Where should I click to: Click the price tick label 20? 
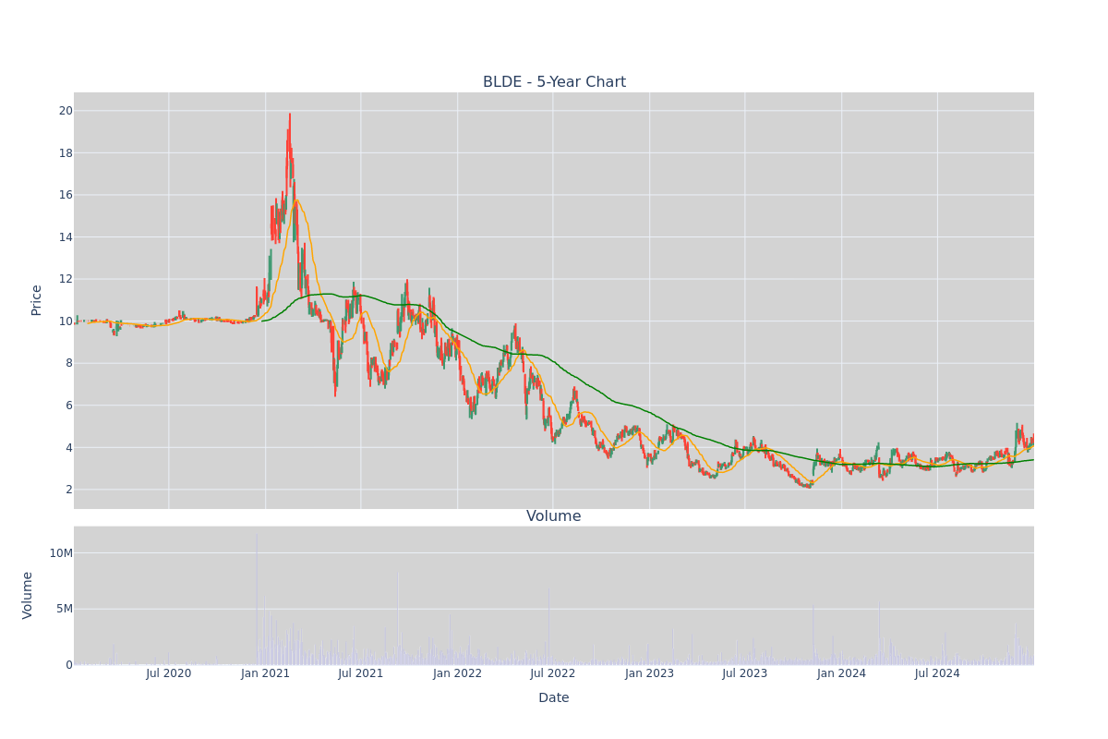pyautogui.click(x=66, y=111)
